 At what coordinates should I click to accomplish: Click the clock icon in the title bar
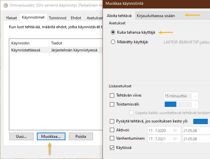(5, 5)
